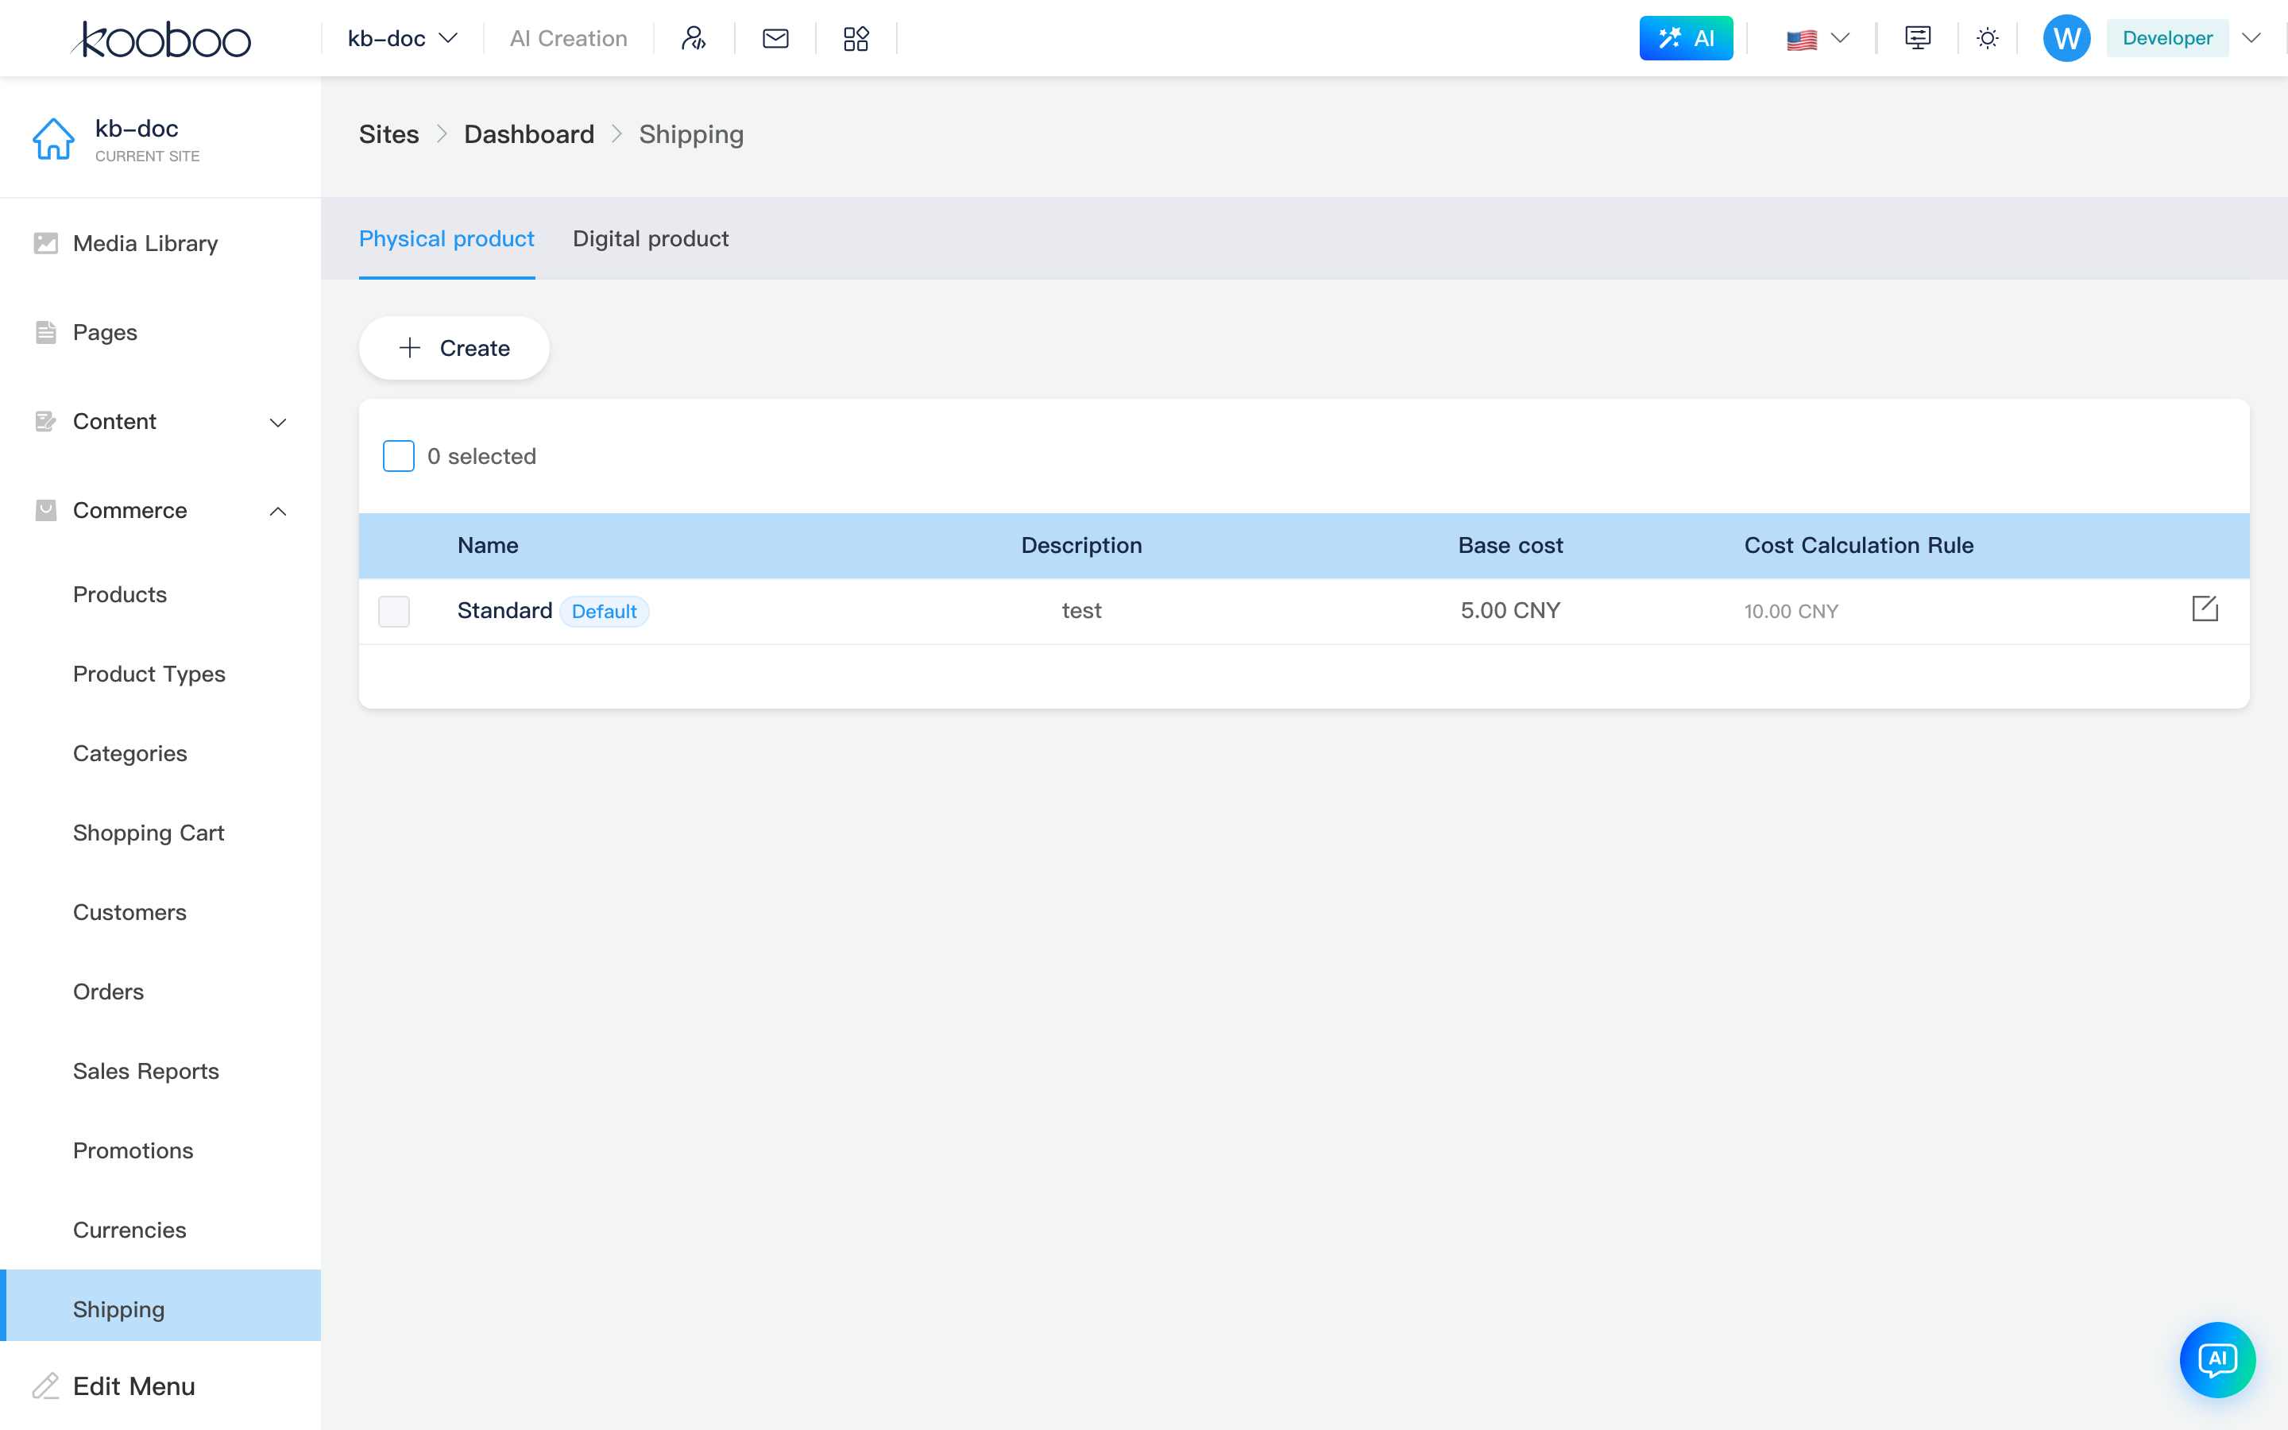Click the Kooboo logo
The image size is (2288, 1430).
(x=160, y=39)
